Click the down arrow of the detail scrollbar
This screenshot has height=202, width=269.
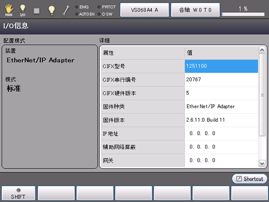tap(262, 163)
